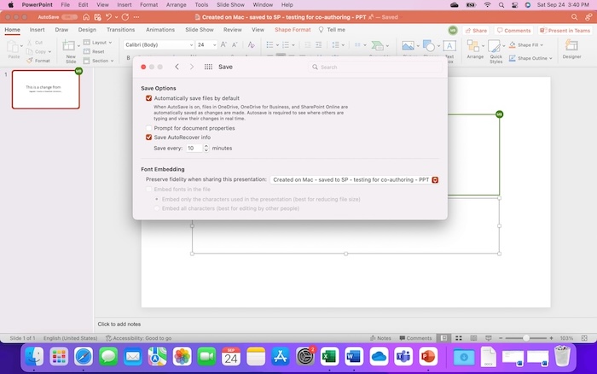Start the slide show from the status bar icon
Image resolution: width=597 pixels, height=374 pixels.
coord(489,338)
